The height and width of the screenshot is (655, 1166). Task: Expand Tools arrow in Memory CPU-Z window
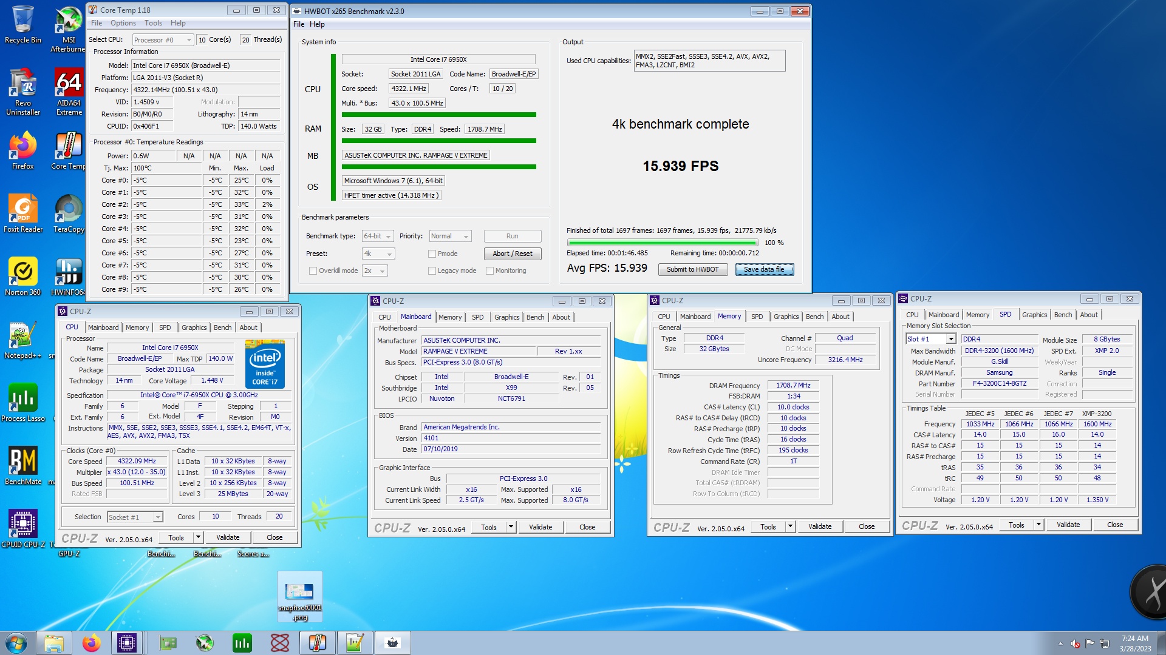[790, 526]
